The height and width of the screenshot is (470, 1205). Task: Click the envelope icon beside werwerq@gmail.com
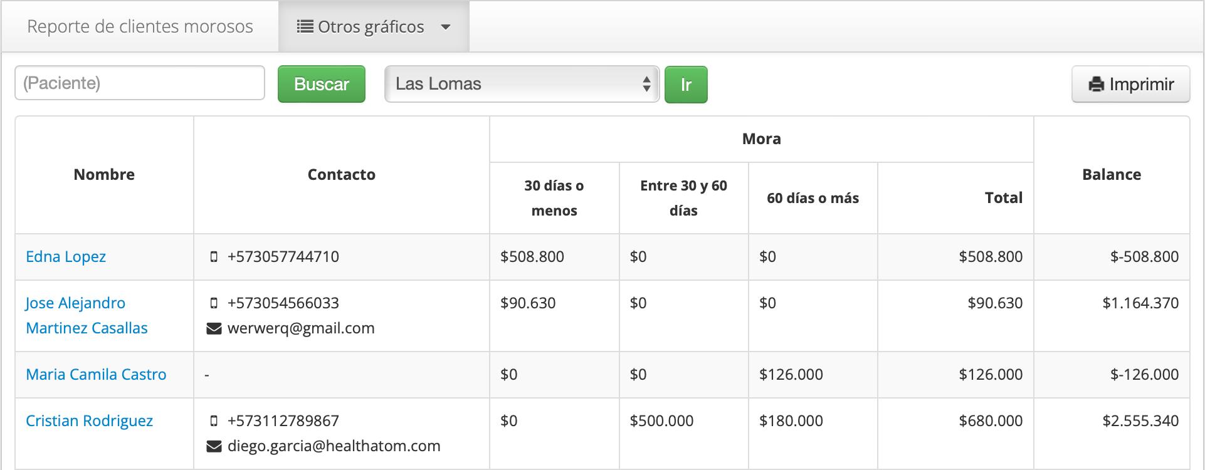pos(214,328)
